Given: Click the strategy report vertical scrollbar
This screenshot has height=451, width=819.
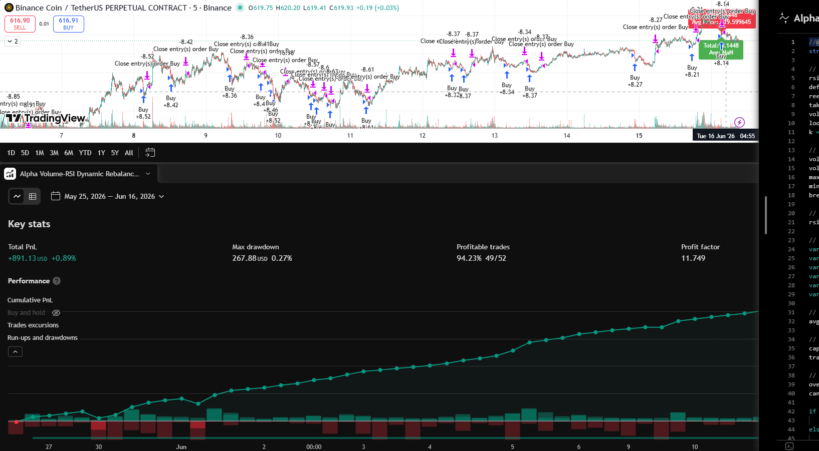Looking at the screenshot, I should point(765,215).
